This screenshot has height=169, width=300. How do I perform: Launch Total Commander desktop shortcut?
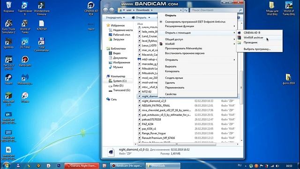pos(42,45)
